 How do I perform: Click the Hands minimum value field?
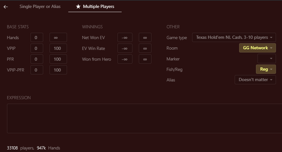(x=37, y=37)
